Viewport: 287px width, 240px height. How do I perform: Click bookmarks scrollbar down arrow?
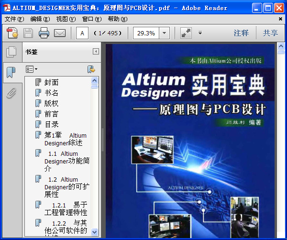pyautogui.click(x=94, y=232)
